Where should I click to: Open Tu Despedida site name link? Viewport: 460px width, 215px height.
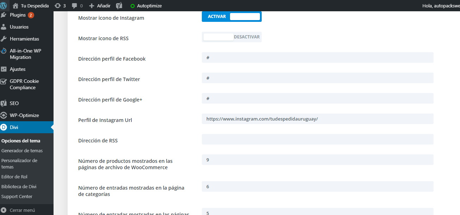[35, 6]
